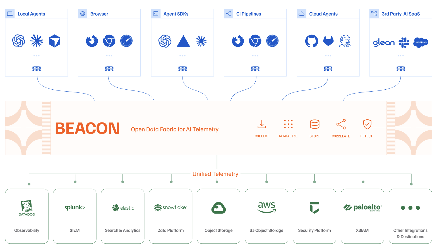
Task: Click the Normalize dot-grid icon
Action: point(288,124)
